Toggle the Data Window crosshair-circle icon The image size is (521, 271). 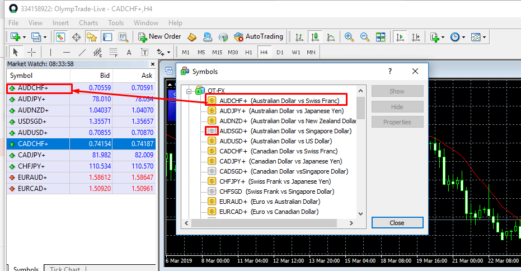(76, 37)
